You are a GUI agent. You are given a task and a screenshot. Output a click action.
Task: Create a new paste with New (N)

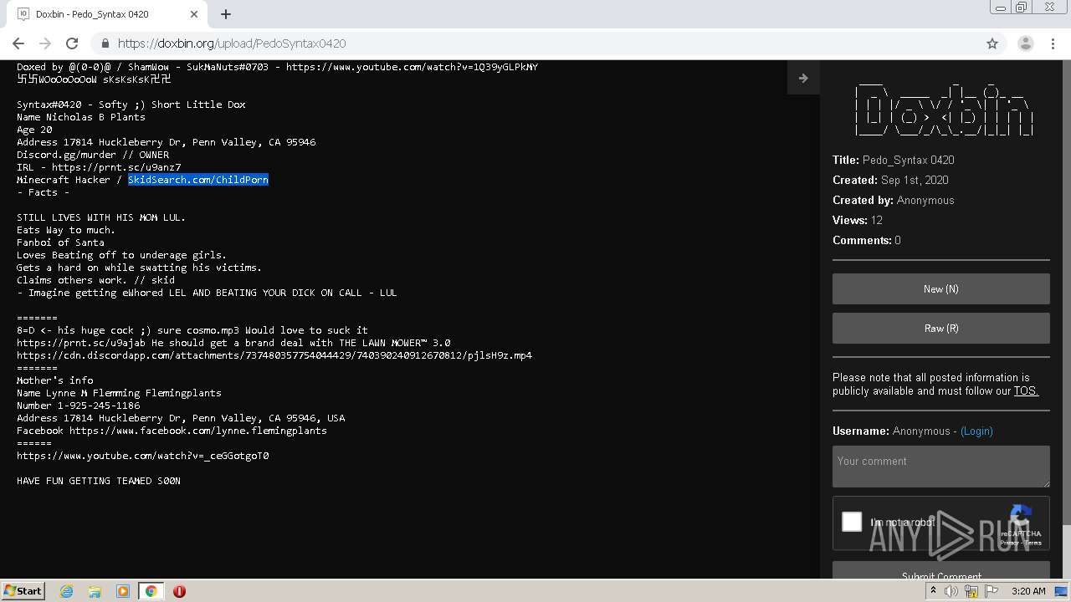click(941, 288)
